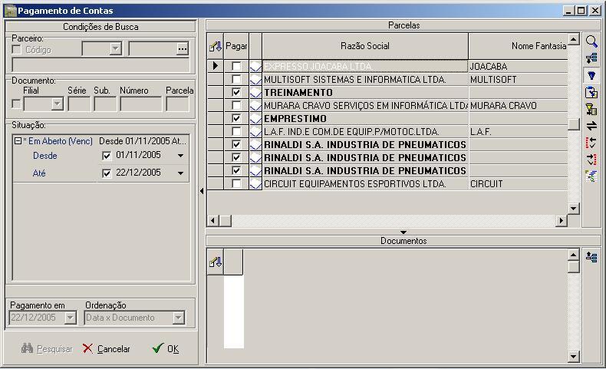606x369 pixels.
Task: Click the Parcelas vertical scrollbar thumb
Action: click(574, 124)
